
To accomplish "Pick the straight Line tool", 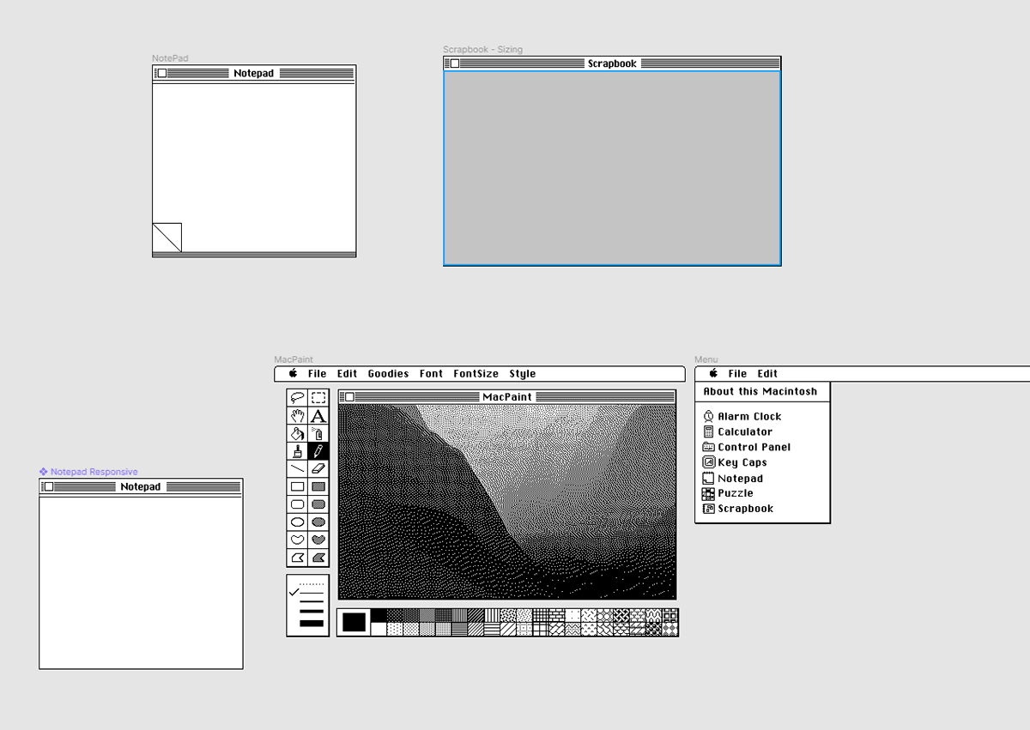I will pos(298,468).
